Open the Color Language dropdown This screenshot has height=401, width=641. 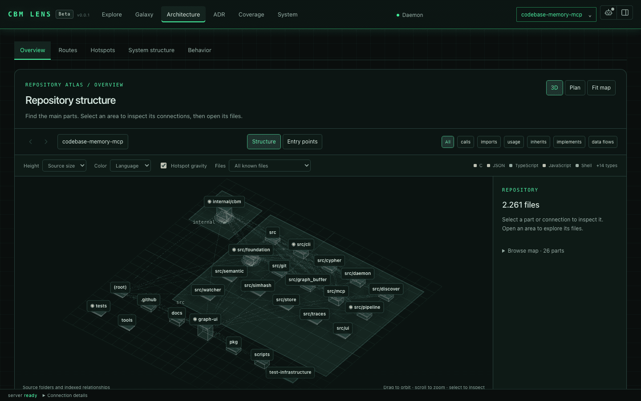tap(130, 166)
